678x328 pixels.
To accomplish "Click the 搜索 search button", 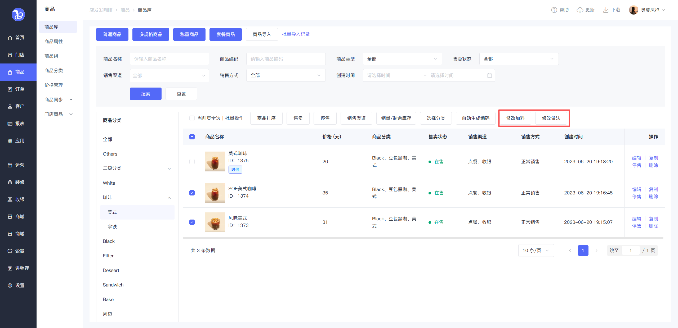I will (145, 94).
